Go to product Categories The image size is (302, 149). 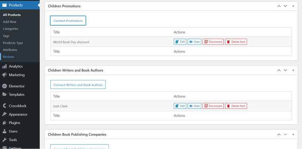tap(11, 29)
